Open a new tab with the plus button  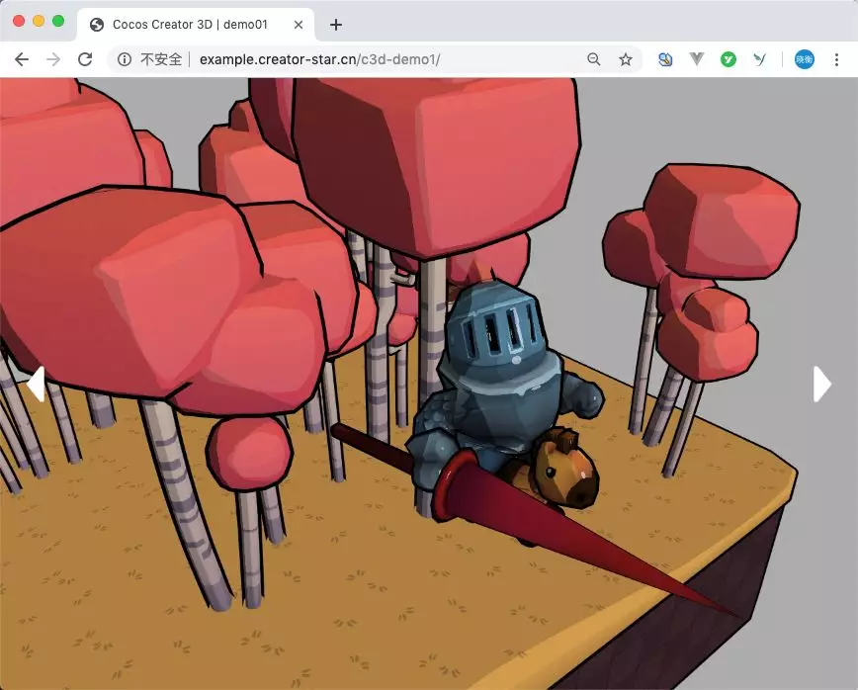tap(336, 25)
